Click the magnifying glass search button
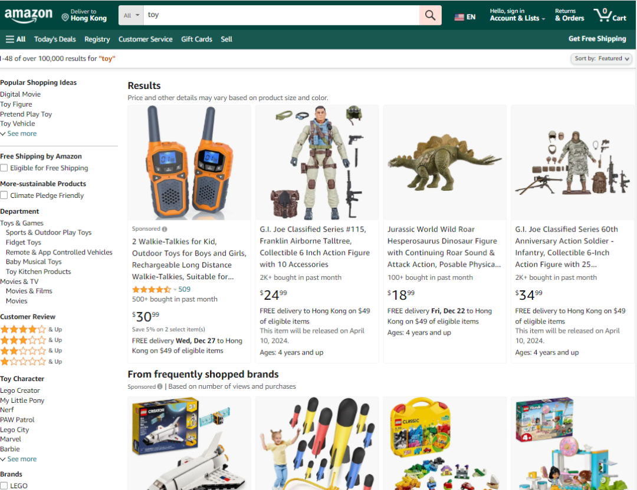Image resolution: width=637 pixels, height=490 pixels. pyautogui.click(x=430, y=16)
